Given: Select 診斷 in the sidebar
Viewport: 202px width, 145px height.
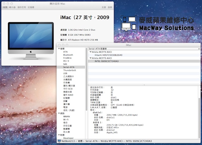Looking at the screenshot, I should [x=65, y=101].
